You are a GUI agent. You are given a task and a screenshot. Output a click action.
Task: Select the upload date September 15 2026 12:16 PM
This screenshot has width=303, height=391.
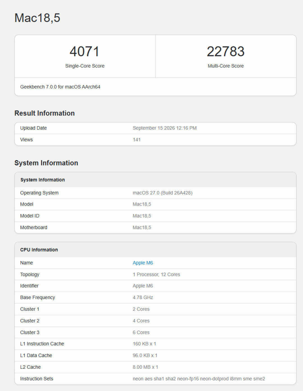coord(165,128)
